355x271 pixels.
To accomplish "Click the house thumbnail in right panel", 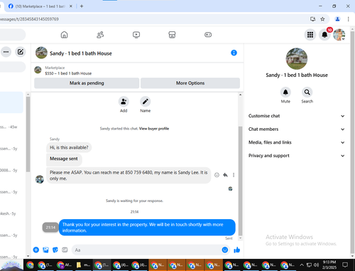I will point(297,59).
